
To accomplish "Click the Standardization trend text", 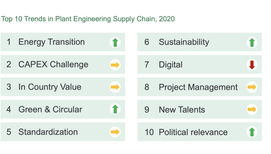I will point(48,132).
